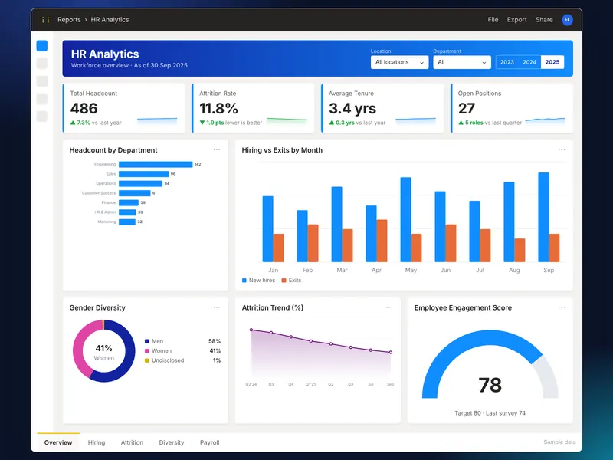Viewport: 613px width, 460px height.
Task: Open Employee Engagement Score options menu
Action: pyautogui.click(x=562, y=307)
